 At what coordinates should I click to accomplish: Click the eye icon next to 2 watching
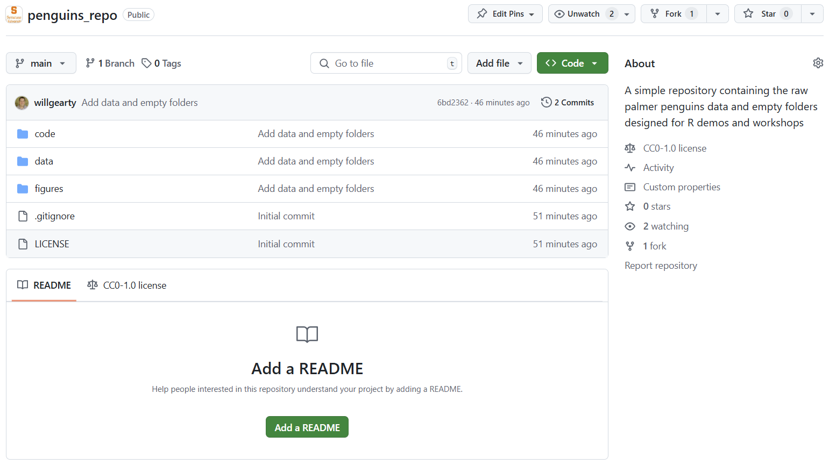630,226
